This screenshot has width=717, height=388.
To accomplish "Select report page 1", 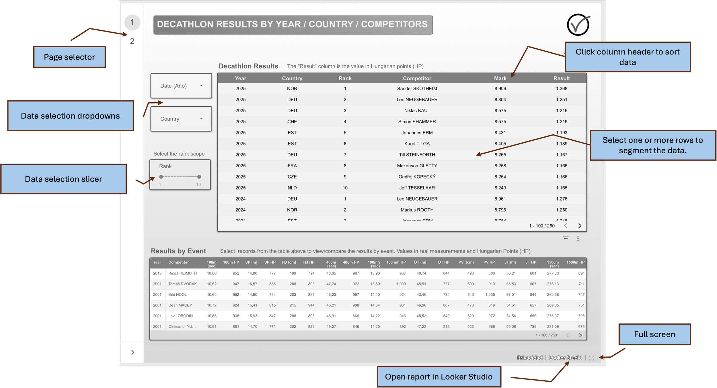I will click(132, 22).
